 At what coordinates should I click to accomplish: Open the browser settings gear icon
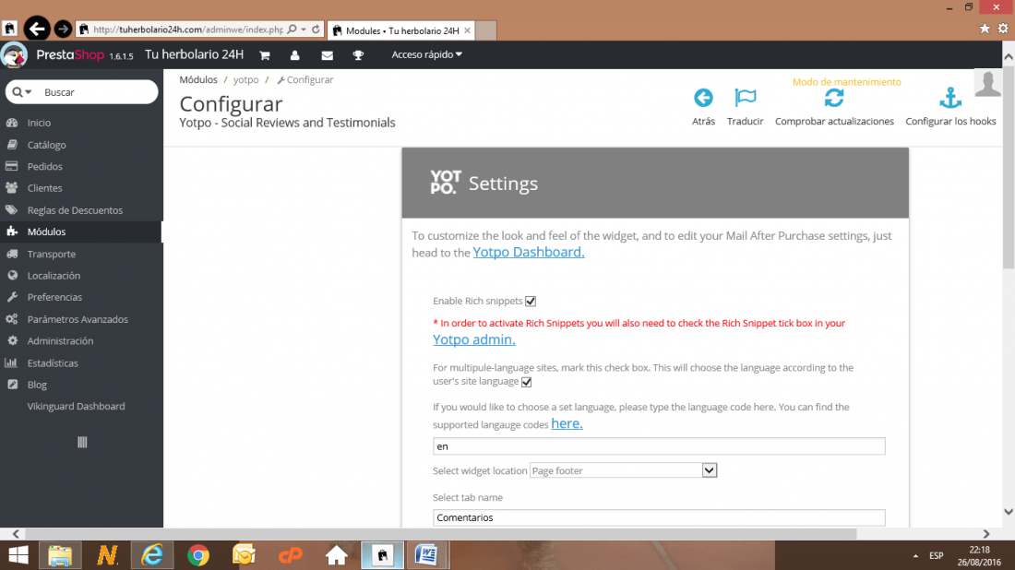(1003, 29)
